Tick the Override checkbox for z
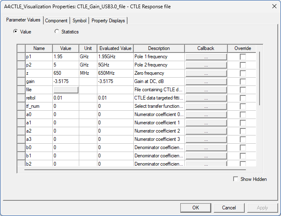This screenshot has width=281, height=216. point(243,74)
